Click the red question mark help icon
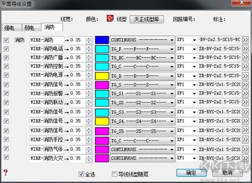Image resolution: width=252 pixels, height=183 pixels. point(5,173)
